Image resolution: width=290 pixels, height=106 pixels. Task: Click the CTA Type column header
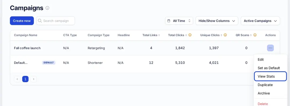(x=70, y=35)
